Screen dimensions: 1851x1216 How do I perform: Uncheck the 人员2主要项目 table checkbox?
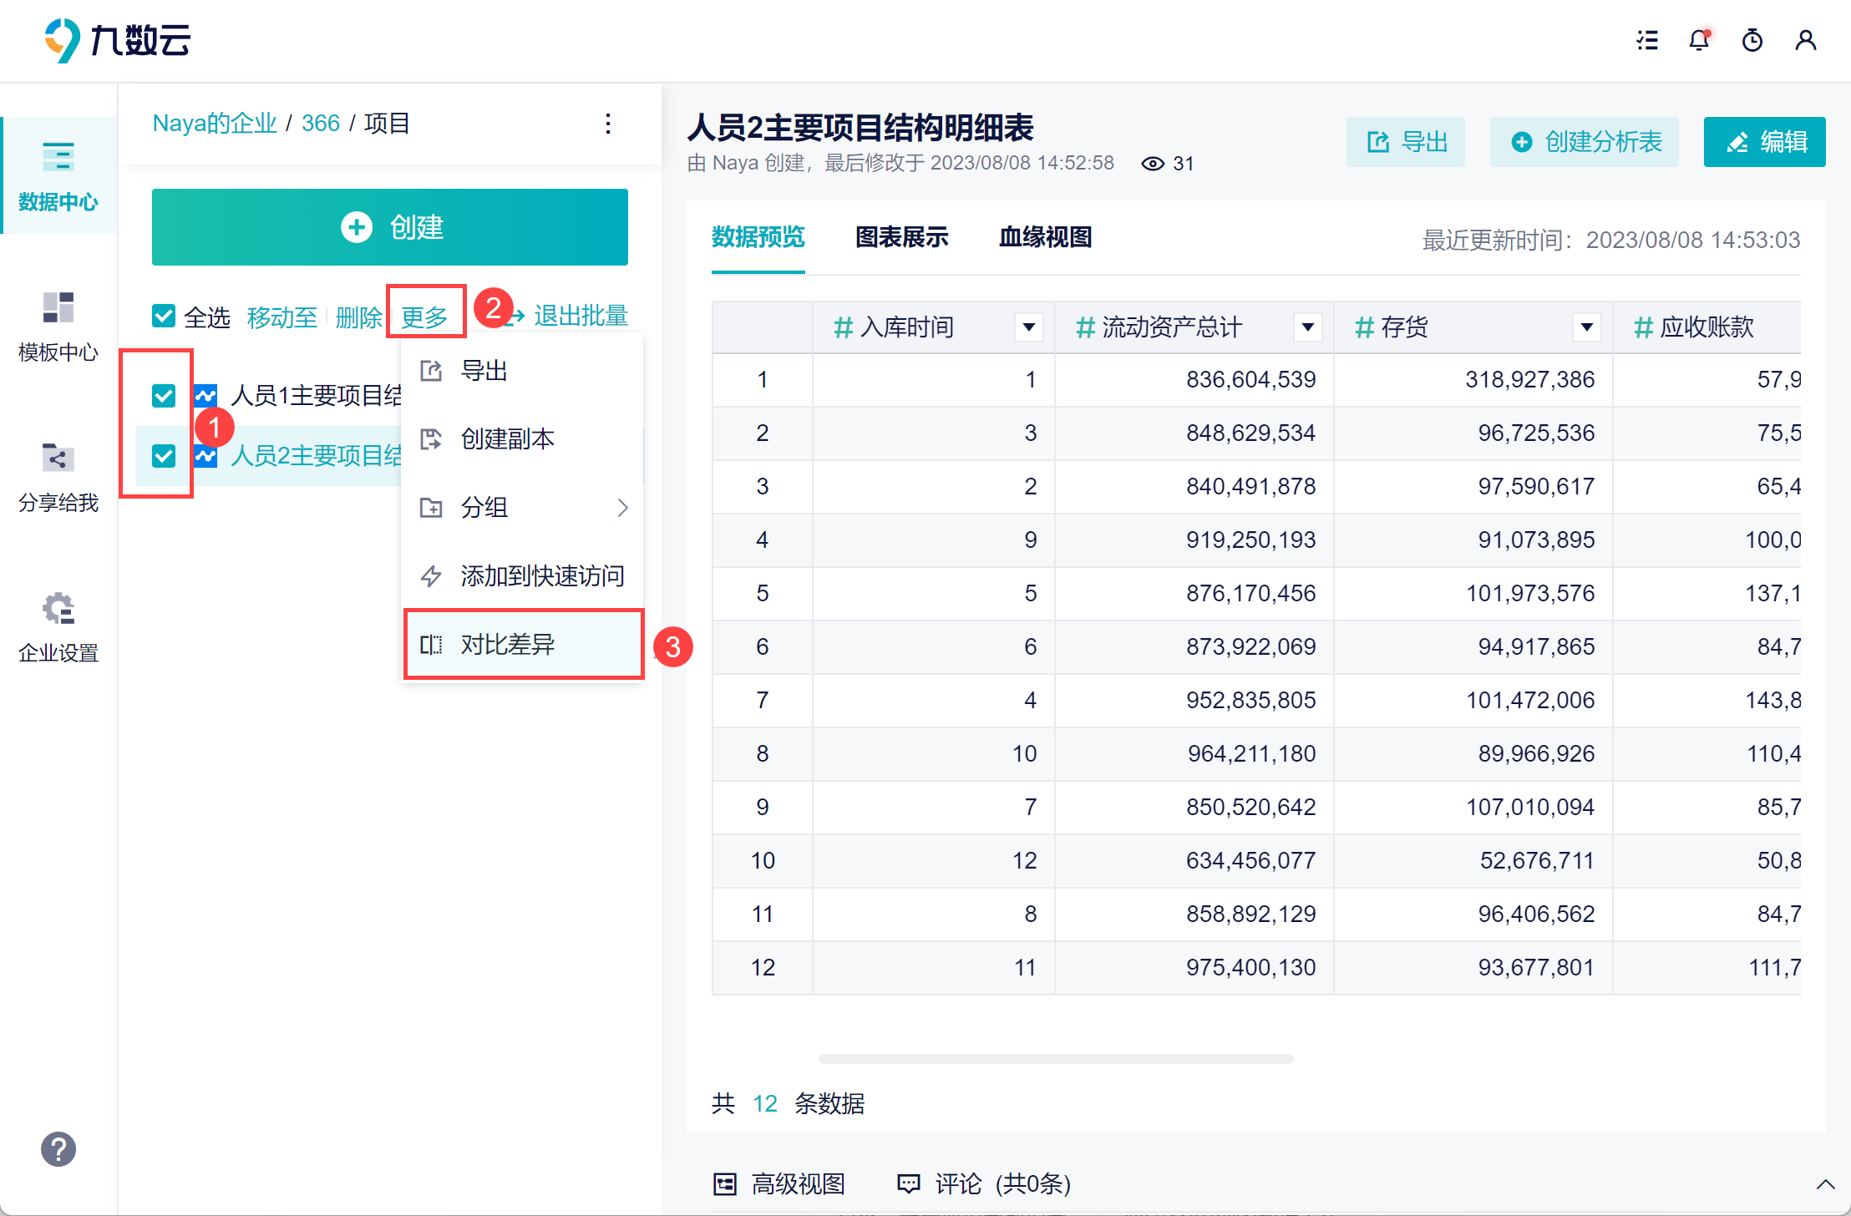click(164, 455)
